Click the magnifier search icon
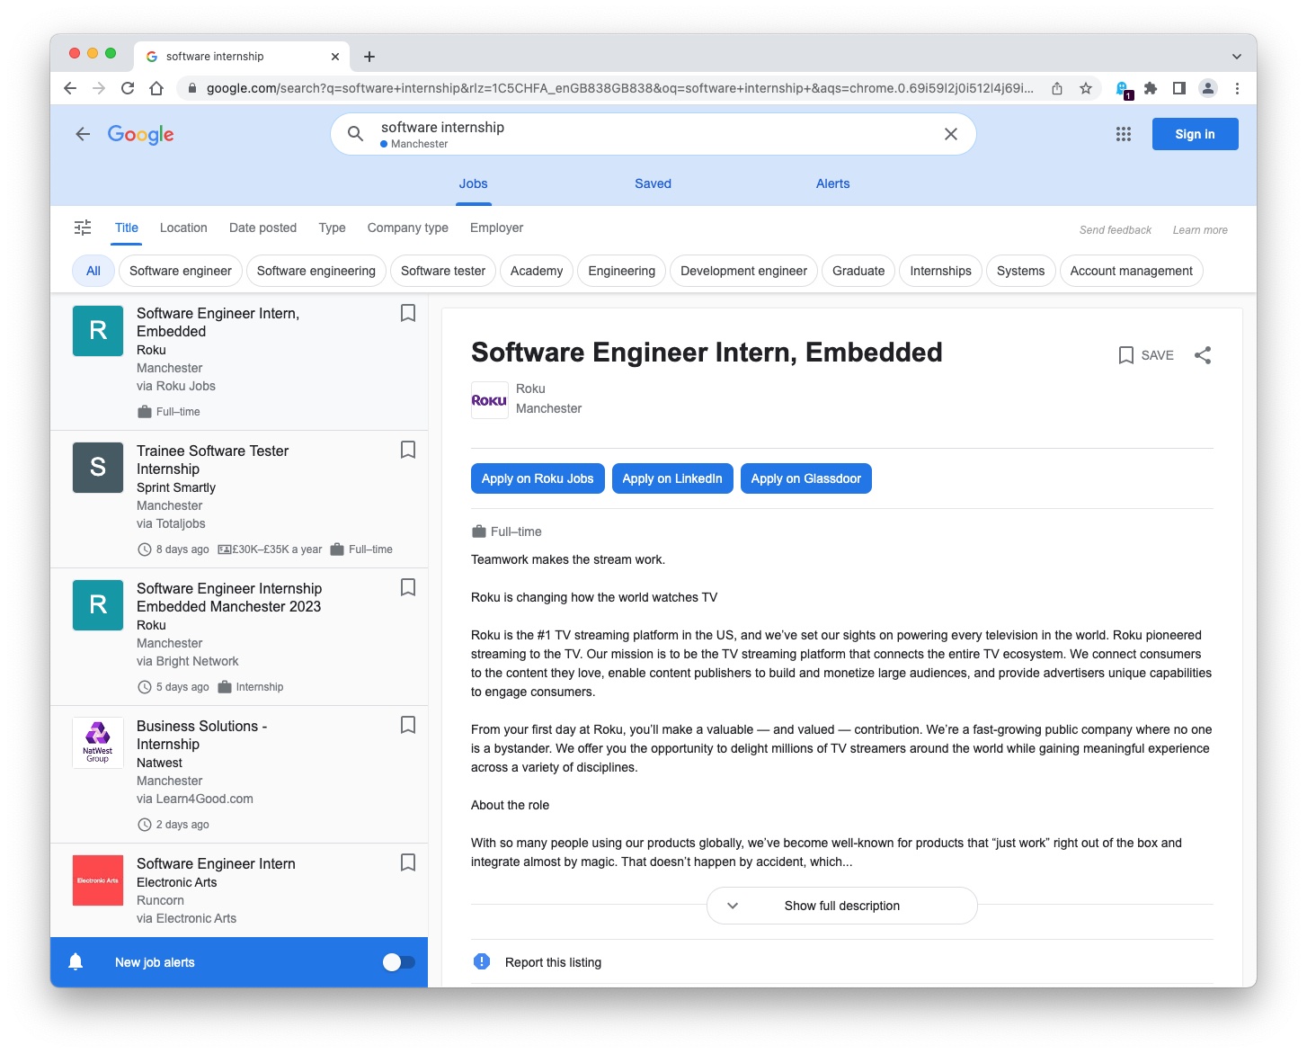Viewport: 1307px width, 1054px height. pyautogui.click(x=356, y=134)
